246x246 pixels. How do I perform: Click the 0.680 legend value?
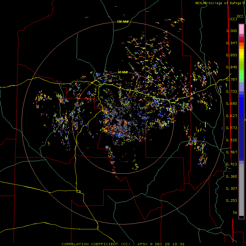[232, 104]
